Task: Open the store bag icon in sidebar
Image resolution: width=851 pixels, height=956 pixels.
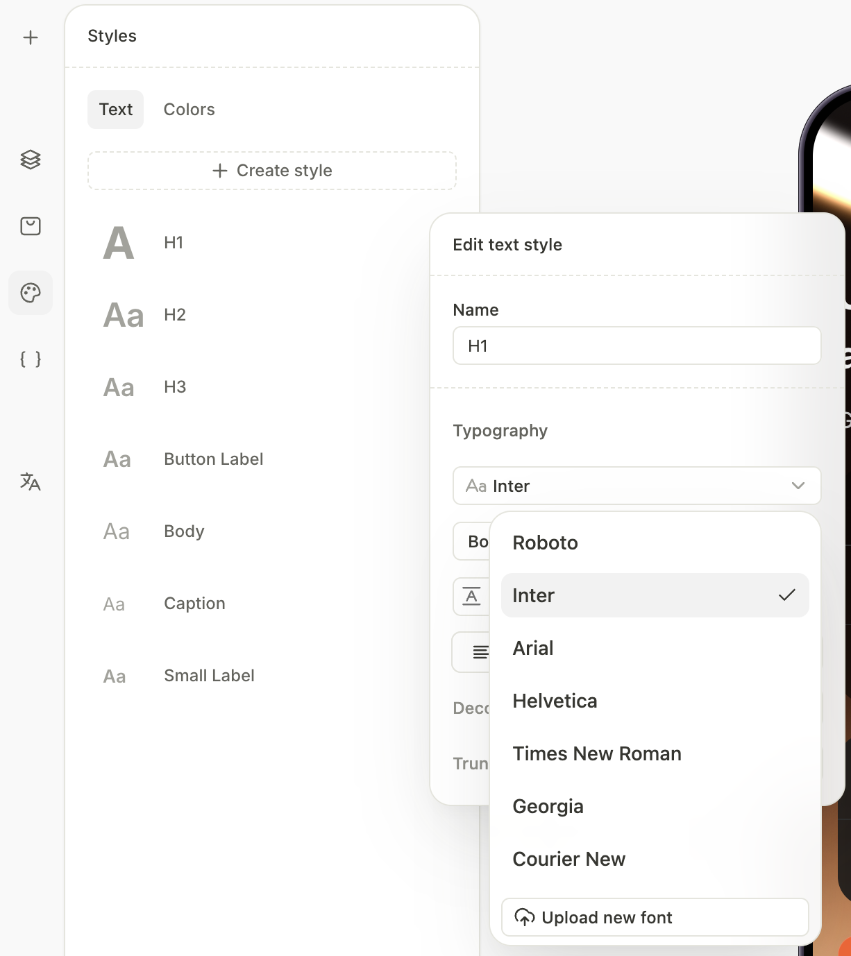Action: (x=31, y=226)
